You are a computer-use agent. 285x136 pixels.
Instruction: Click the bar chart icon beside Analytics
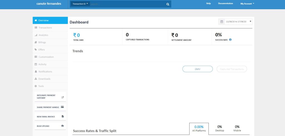[x=36, y=35]
